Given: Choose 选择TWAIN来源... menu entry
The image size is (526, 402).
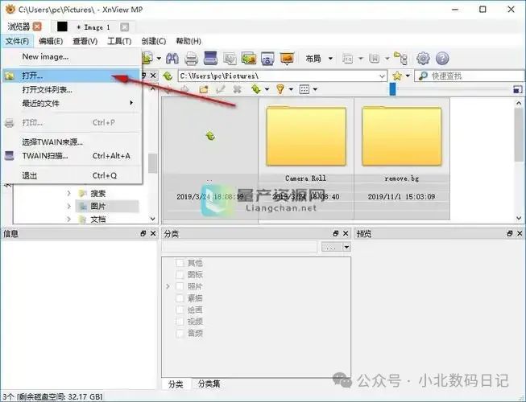Looking at the screenshot, I should coord(52,142).
